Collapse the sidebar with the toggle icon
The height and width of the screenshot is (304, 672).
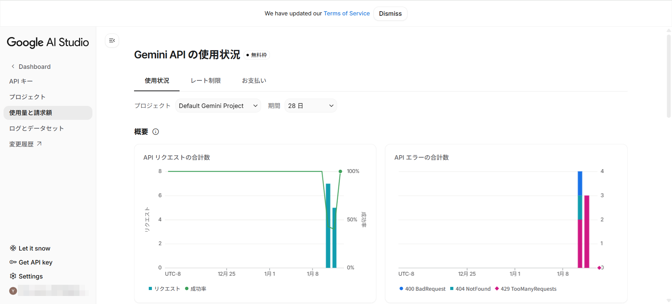pyautogui.click(x=112, y=41)
